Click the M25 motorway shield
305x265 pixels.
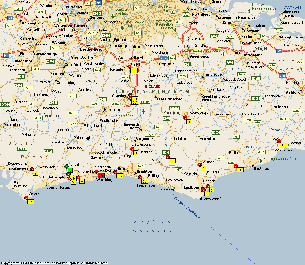tap(163, 58)
